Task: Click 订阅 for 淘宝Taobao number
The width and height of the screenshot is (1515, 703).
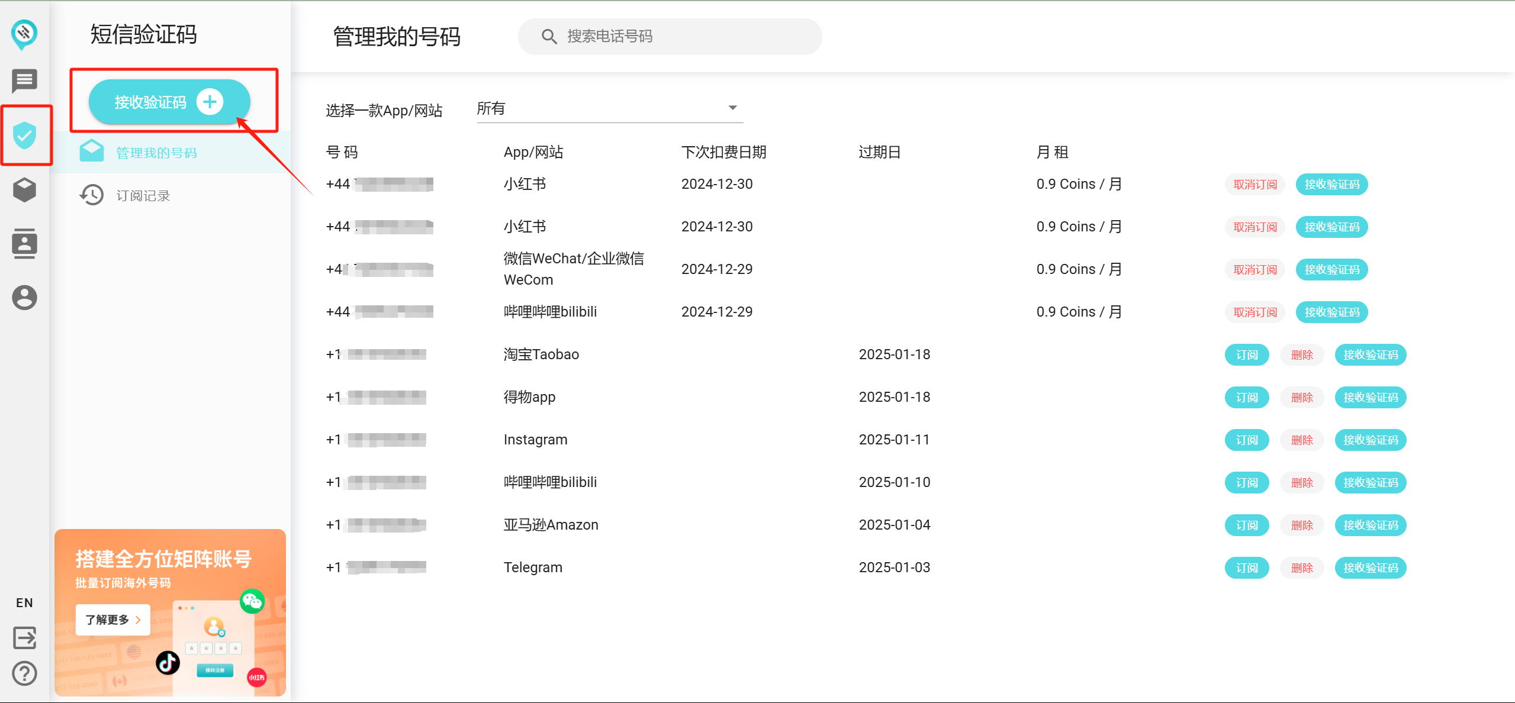Action: tap(1247, 355)
